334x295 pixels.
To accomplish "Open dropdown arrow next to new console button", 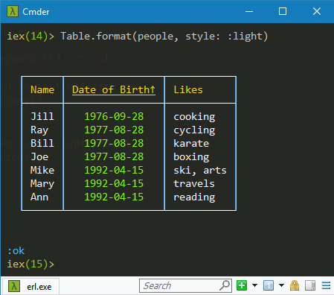I will (254, 285).
